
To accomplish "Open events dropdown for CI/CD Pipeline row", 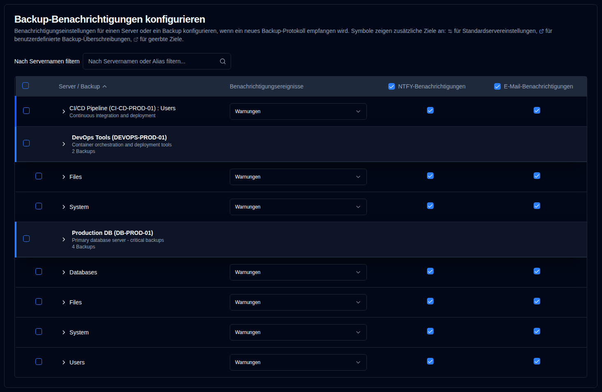I will pos(298,111).
